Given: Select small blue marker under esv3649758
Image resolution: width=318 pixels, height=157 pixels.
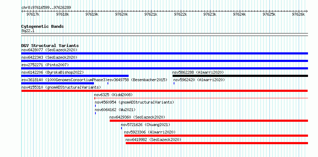Looking at the screenshot, I should pos(108,83).
